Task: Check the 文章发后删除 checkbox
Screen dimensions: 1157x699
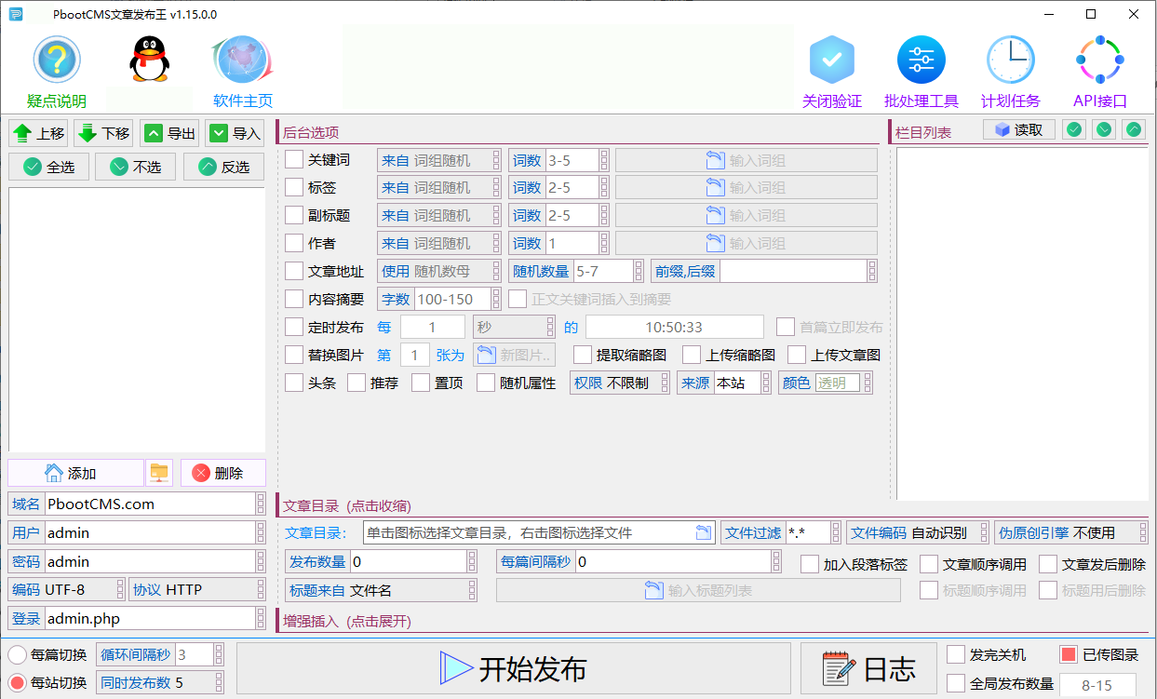Action: point(1048,564)
